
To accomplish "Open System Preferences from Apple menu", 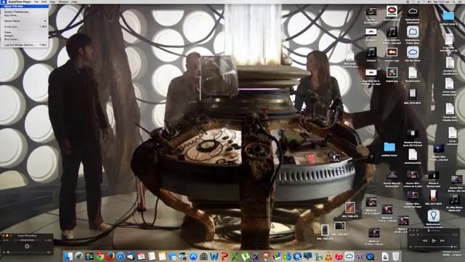I will pyautogui.click(x=24, y=12).
